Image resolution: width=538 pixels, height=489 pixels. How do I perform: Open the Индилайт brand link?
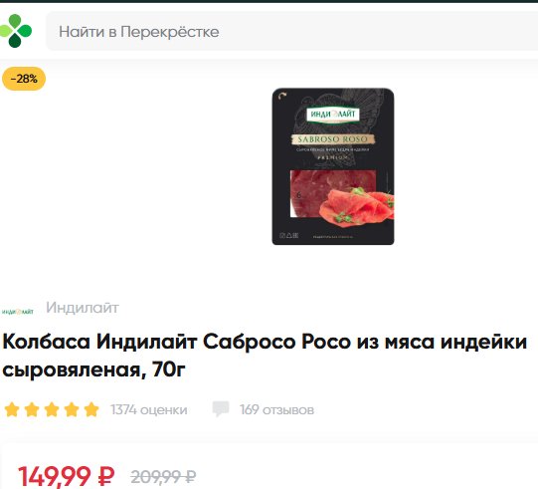pos(83,308)
